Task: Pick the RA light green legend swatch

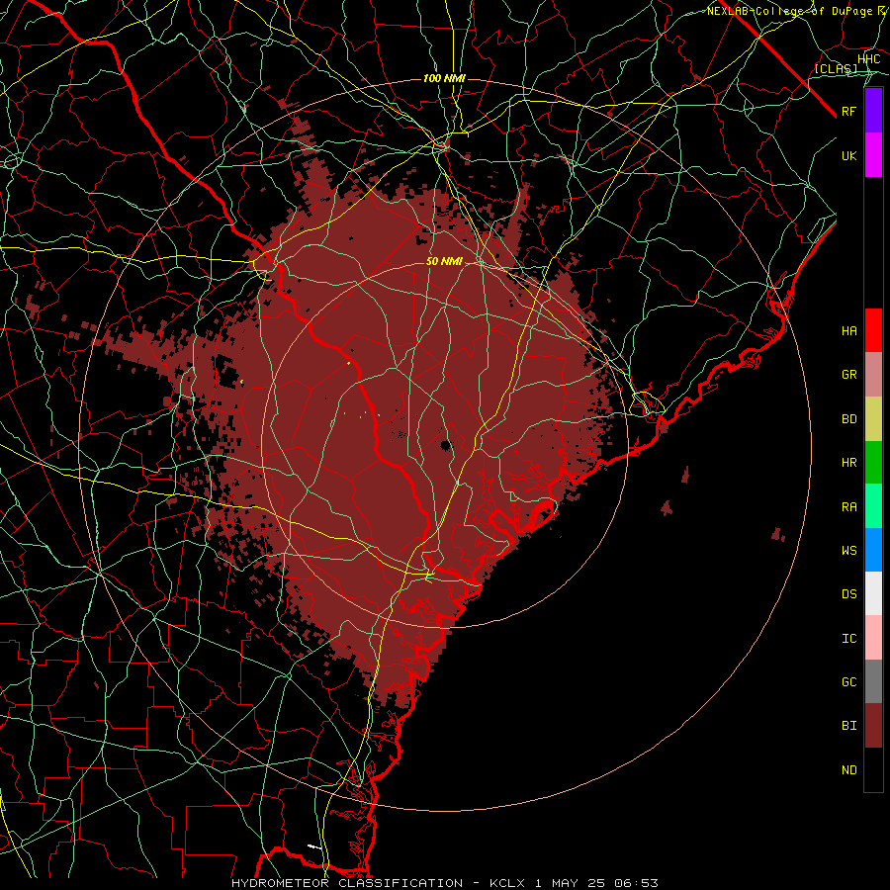Action: [873, 506]
